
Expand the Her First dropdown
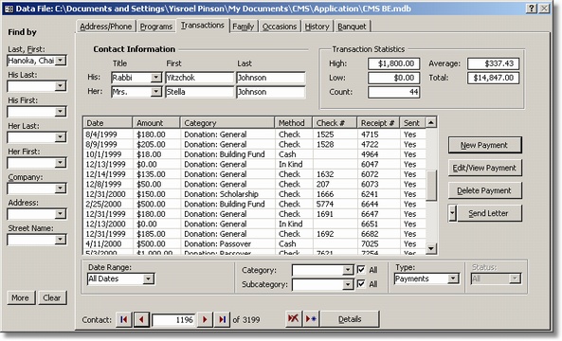[x=61, y=163]
